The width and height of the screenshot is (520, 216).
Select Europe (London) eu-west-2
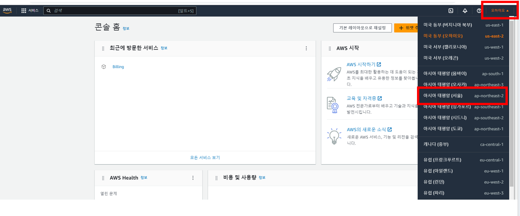(464, 182)
